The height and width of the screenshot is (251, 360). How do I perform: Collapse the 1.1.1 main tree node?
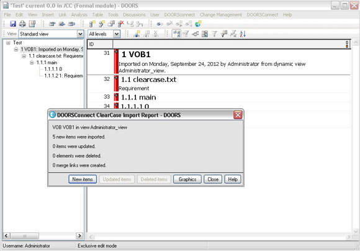(x=32, y=63)
